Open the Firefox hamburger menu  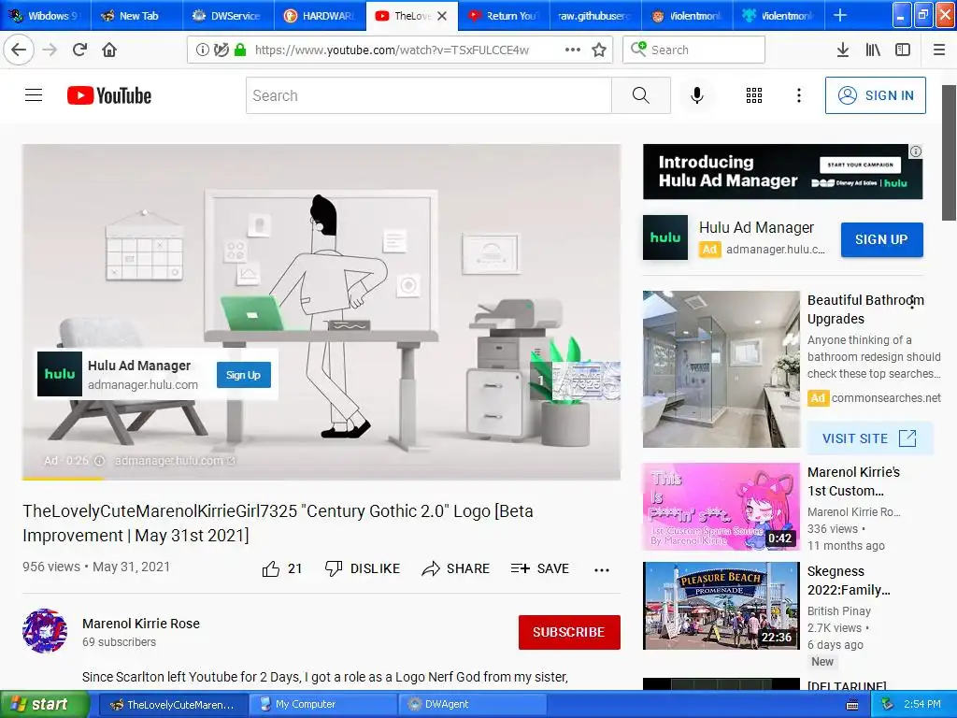(939, 50)
